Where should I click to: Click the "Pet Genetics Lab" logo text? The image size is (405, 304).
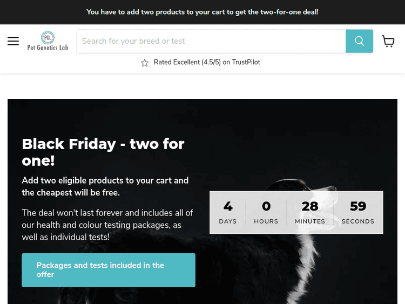tap(48, 48)
